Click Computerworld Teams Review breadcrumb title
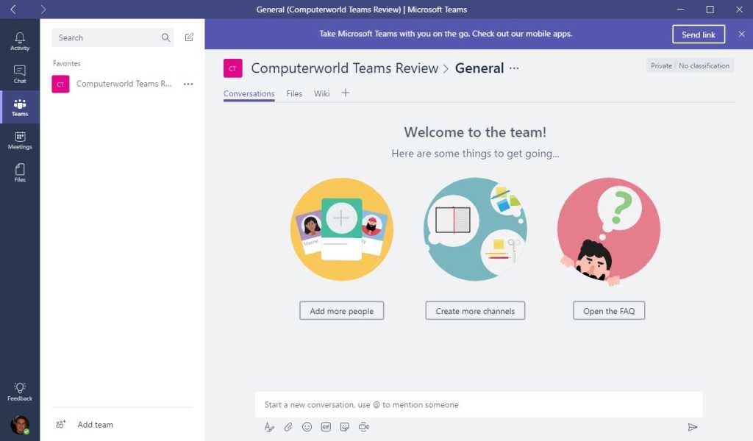753x441 pixels. pyautogui.click(x=345, y=68)
